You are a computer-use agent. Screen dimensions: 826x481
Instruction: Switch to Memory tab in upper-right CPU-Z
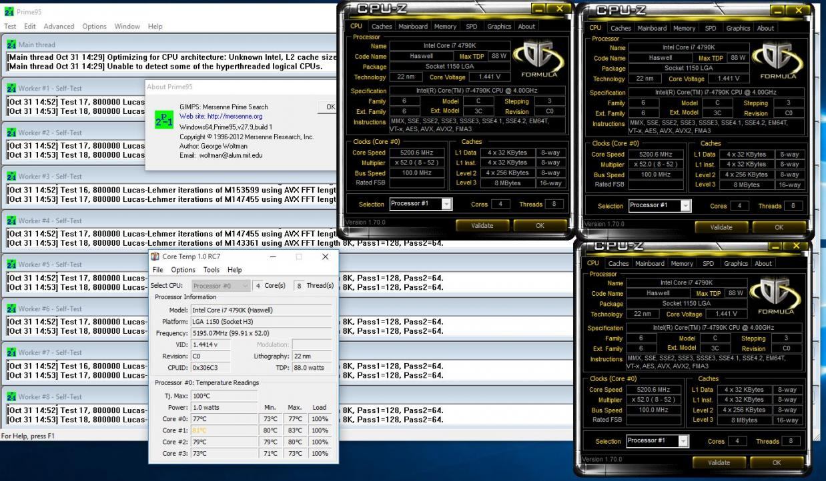(684, 29)
